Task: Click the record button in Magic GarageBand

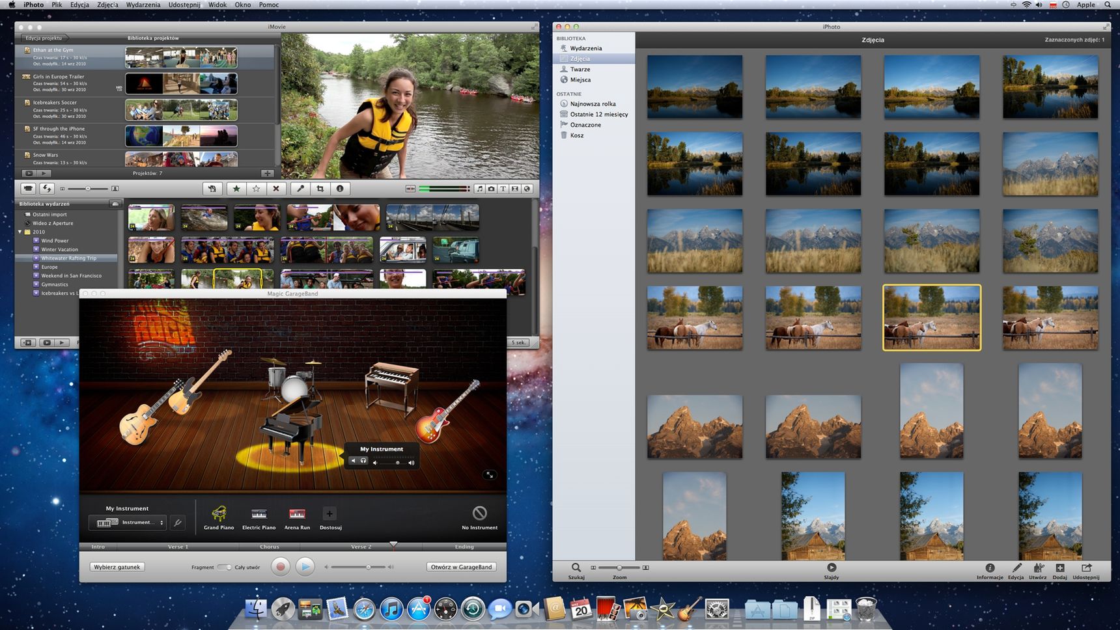Action: tap(281, 567)
